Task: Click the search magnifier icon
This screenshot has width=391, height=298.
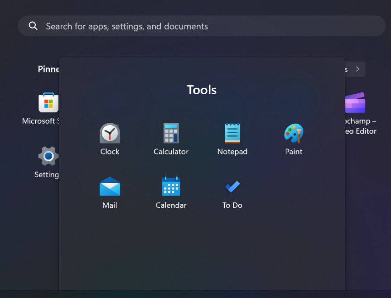Action: (x=33, y=26)
